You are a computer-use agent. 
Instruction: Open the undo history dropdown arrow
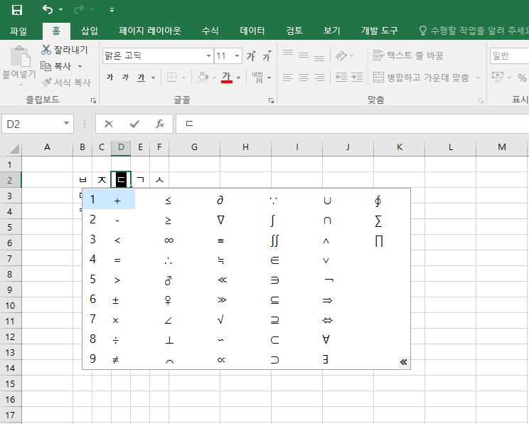pyautogui.click(x=60, y=10)
